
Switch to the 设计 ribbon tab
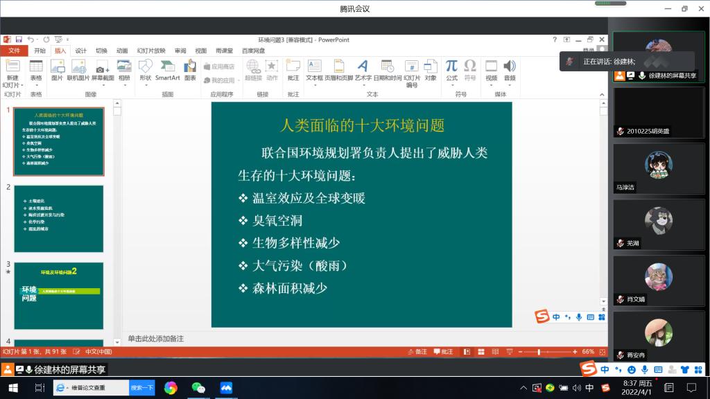click(81, 51)
